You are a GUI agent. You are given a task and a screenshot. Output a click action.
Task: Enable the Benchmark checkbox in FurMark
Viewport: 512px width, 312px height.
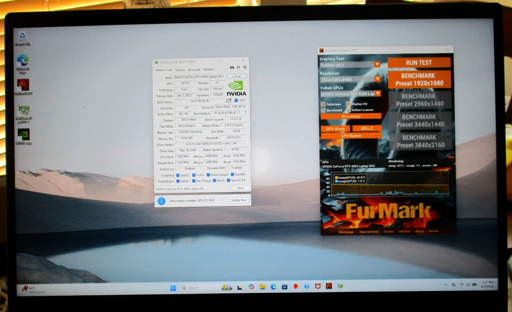coord(323,110)
